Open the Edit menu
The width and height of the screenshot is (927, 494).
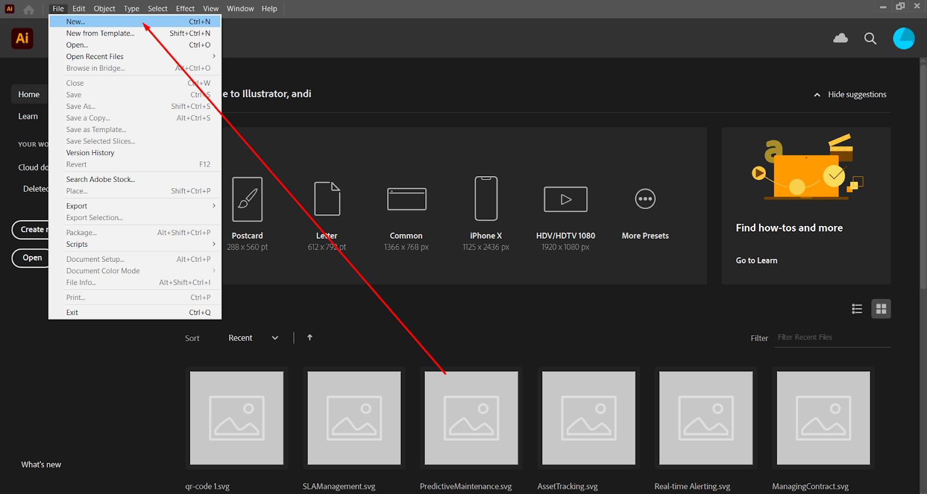[79, 9]
